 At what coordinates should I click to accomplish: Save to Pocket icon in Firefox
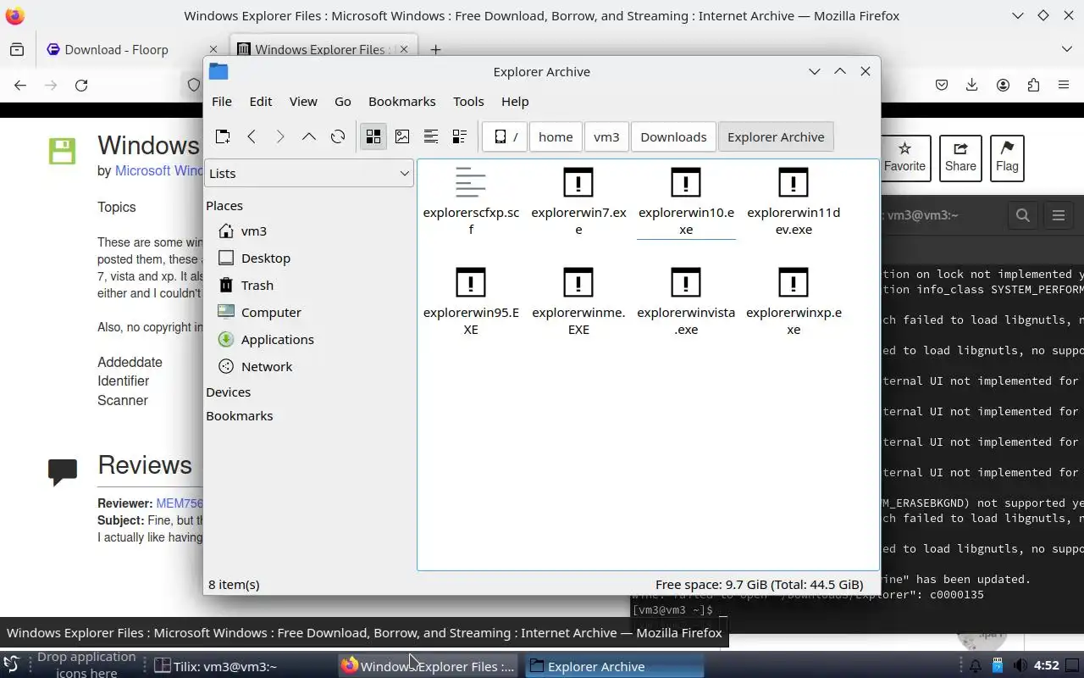942,85
